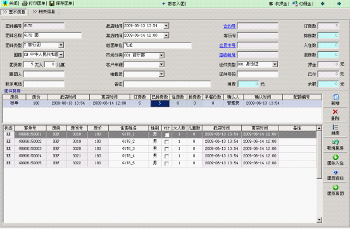
Task: Select guest row with room 3019
Action: [x=160, y=141]
